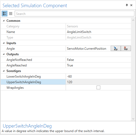Click the Category value Sensors
The width and height of the screenshot is (136, 135).
pos(72,26)
